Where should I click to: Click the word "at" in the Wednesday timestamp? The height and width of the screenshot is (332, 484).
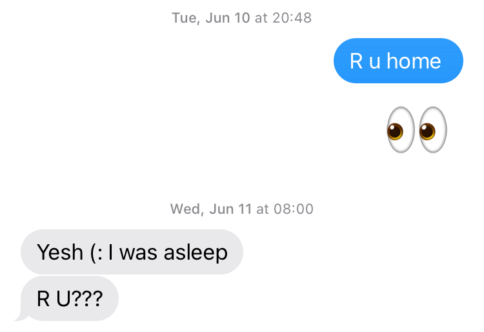coord(262,209)
